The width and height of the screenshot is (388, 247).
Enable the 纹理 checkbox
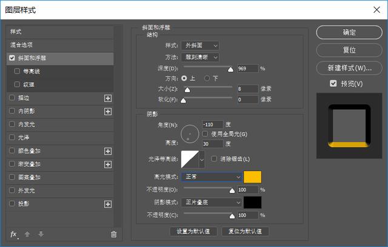tap(17, 84)
